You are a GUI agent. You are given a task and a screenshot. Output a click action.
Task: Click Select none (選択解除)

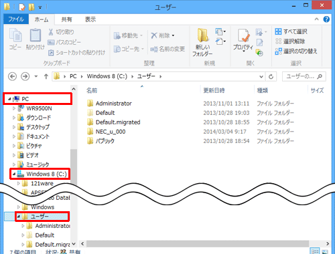coord(290,41)
